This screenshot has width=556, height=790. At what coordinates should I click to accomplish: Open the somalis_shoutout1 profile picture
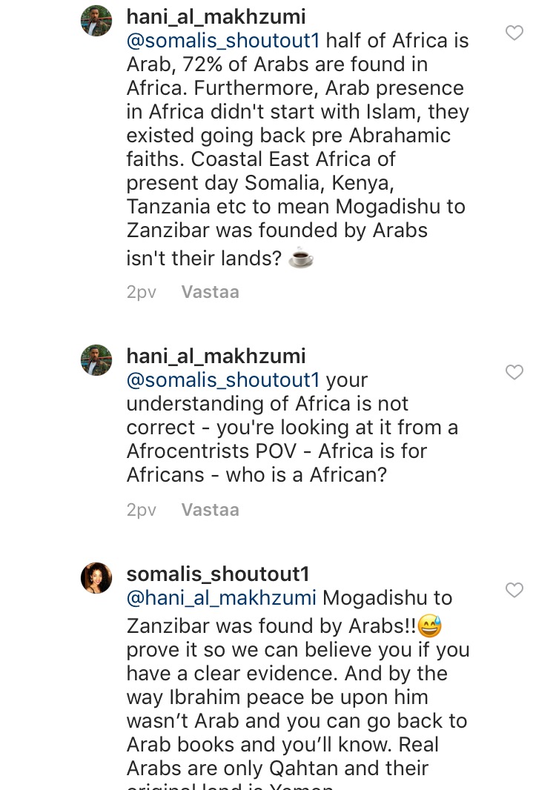click(96, 578)
